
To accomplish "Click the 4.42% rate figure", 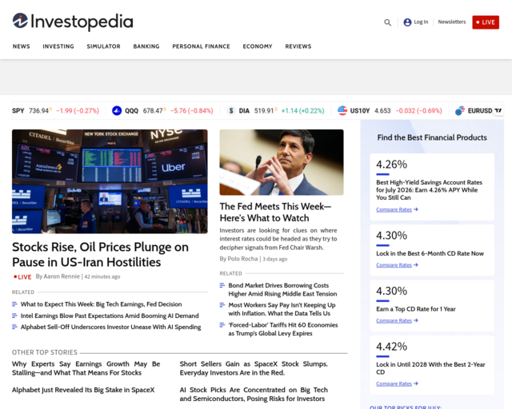I will pos(391,347).
